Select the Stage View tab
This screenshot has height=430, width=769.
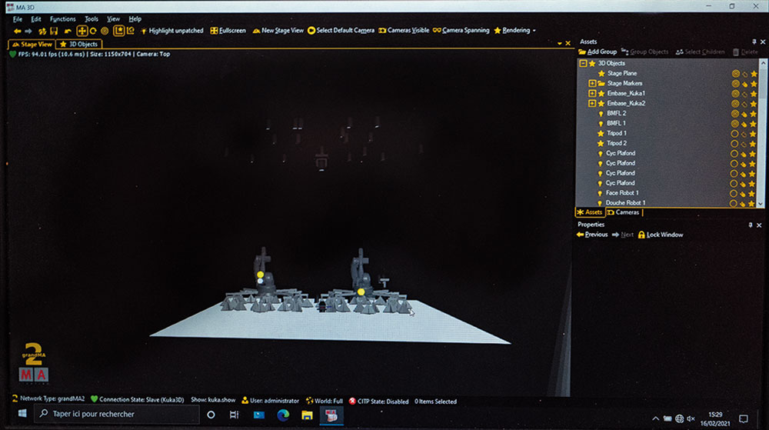[x=32, y=44]
